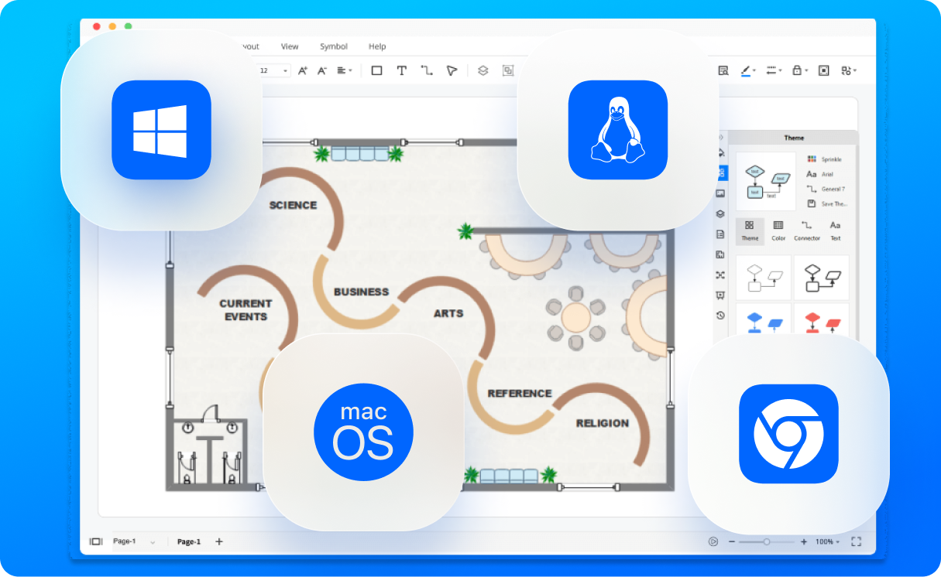This screenshot has width=941, height=577.
Task: Switch to the Color tab
Action: [778, 230]
